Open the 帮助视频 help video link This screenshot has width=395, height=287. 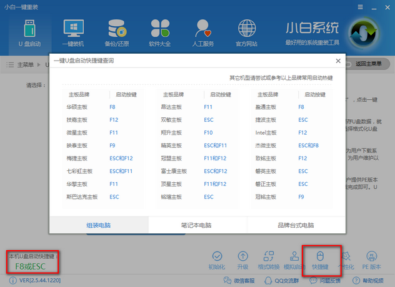coord(373,281)
